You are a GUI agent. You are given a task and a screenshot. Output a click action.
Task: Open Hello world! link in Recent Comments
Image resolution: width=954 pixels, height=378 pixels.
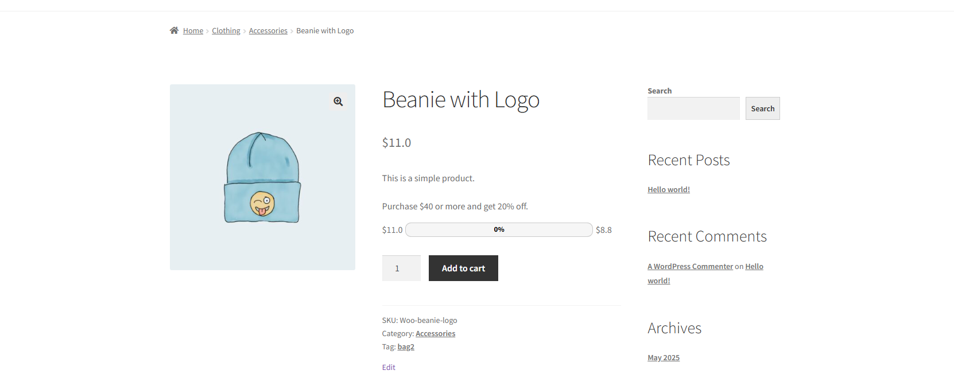tap(754, 267)
